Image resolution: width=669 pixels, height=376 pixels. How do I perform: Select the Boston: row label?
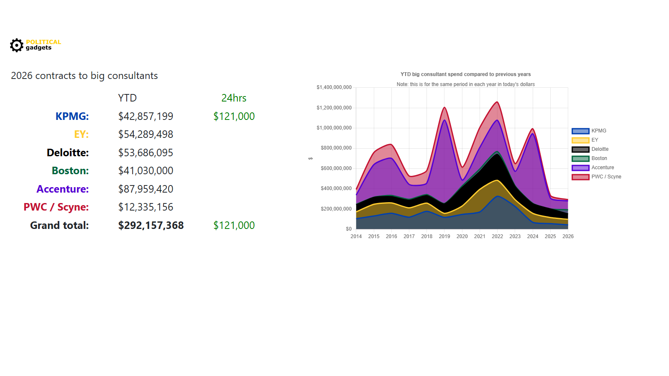70,170
